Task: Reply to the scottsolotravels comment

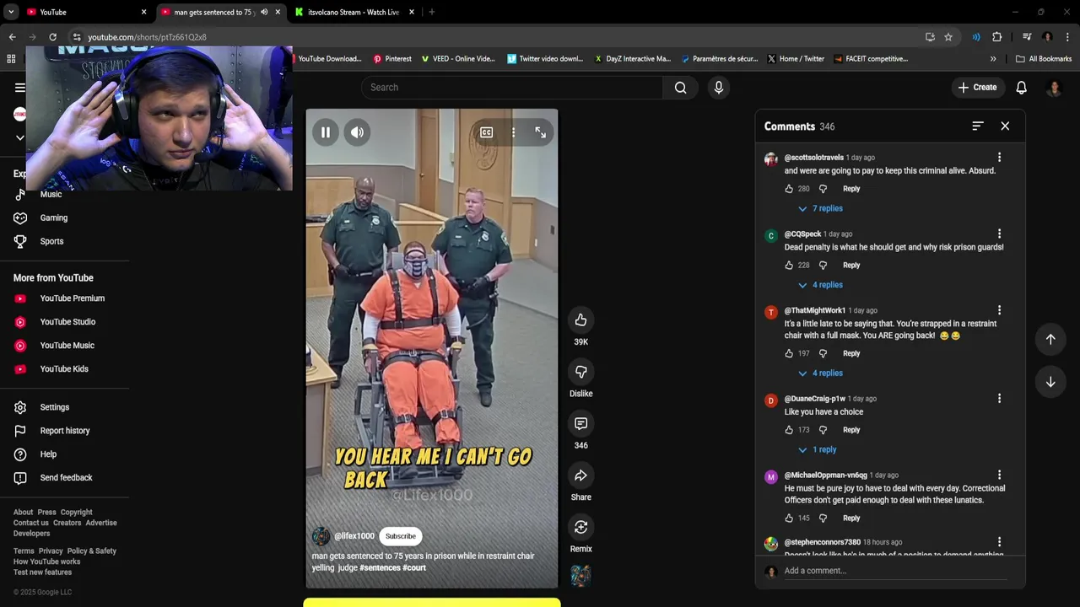Action: tap(851, 189)
